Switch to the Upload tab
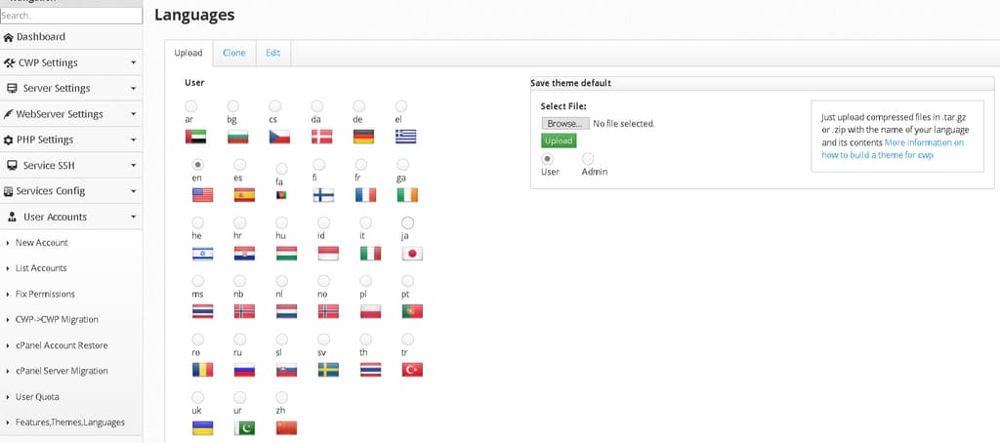The height and width of the screenshot is (443, 1000). (x=188, y=53)
